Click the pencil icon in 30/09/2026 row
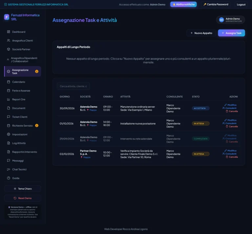 tap(225, 105)
